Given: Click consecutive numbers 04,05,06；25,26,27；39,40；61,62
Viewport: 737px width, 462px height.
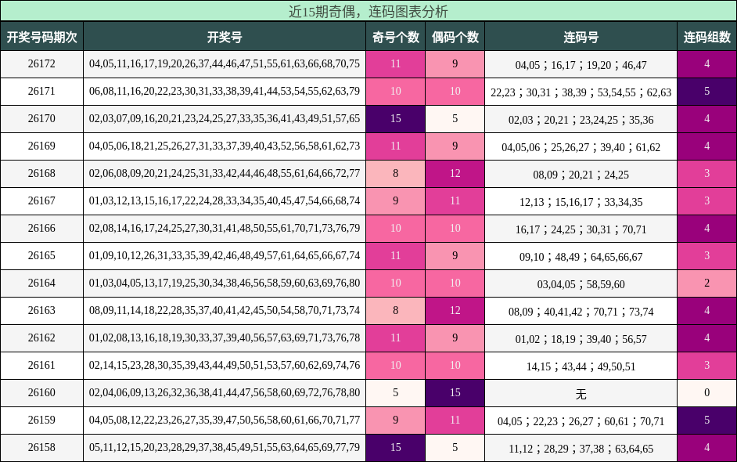Looking at the screenshot, I should 581,147.
